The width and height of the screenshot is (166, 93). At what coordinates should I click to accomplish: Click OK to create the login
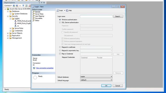(106, 86)
